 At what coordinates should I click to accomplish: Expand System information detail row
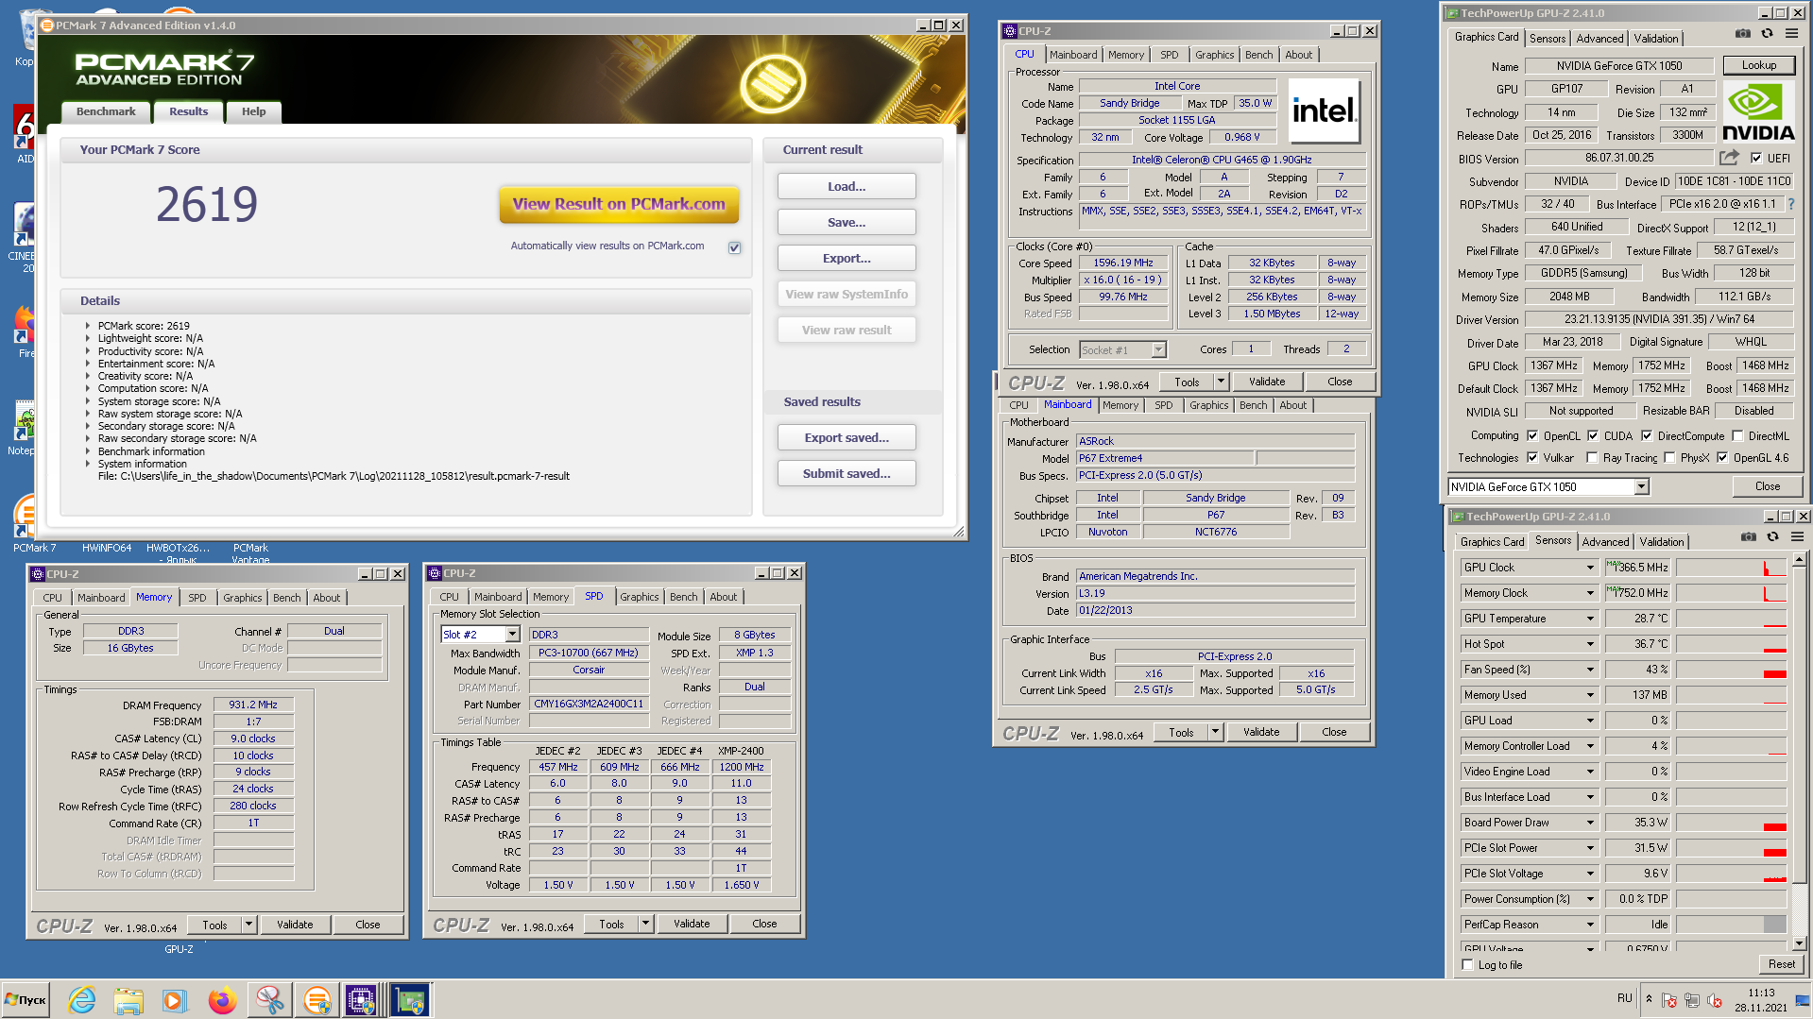88,464
